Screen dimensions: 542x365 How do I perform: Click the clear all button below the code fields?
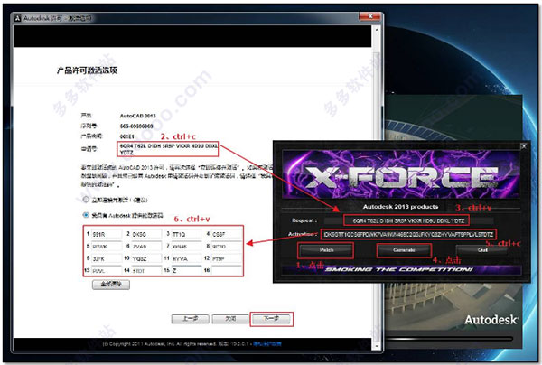pos(111,285)
